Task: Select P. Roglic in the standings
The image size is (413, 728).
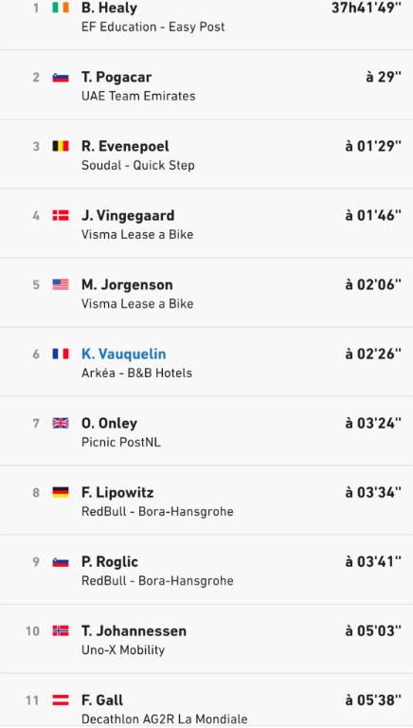Action: (x=110, y=562)
